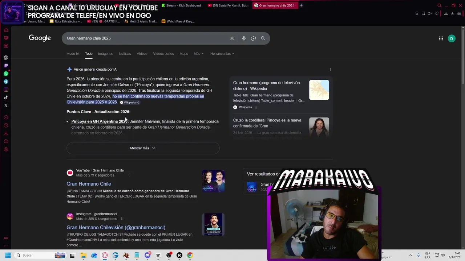Screen dimensions: 465x261
Task: Click Wikipedia +2 source chip
Action: coord(130,103)
